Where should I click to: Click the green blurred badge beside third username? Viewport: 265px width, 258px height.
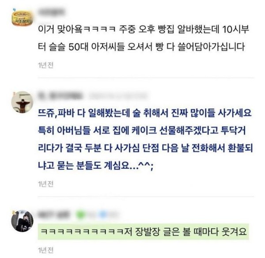(x=81, y=215)
